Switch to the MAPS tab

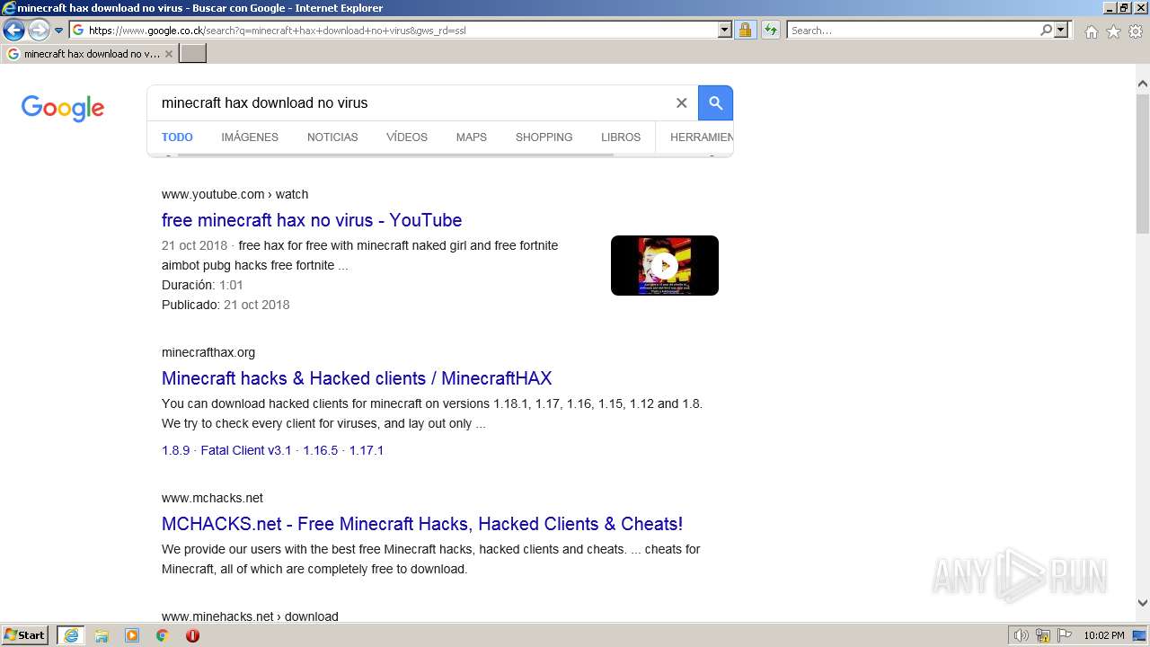pos(471,137)
